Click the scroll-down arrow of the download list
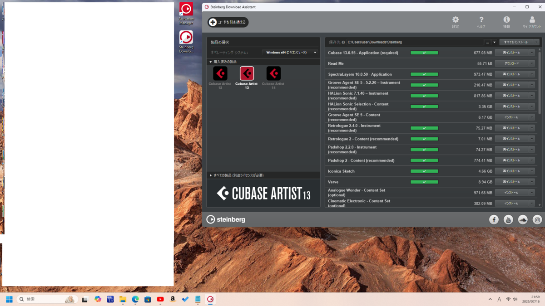545x306 pixels. point(540,205)
